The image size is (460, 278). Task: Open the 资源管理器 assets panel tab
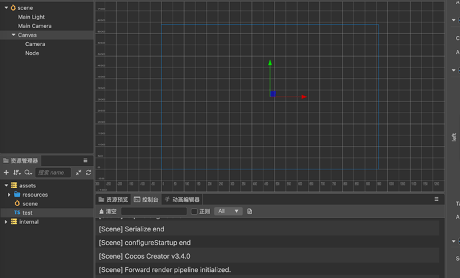pyautogui.click(x=21, y=161)
